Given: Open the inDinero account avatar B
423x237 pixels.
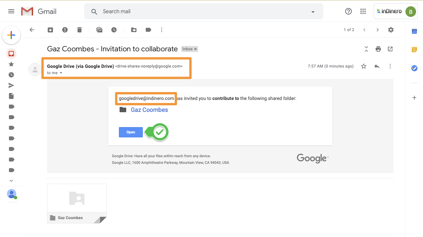Looking at the screenshot, I should (x=410, y=12).
